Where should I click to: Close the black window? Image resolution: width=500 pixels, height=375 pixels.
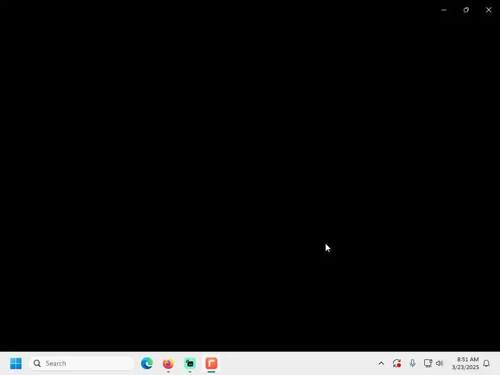click(x=488, y=10)
